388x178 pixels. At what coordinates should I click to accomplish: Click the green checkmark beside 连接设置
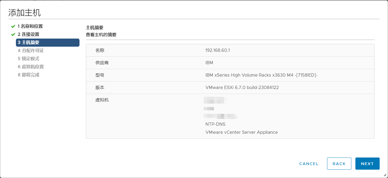(x=13, y=35)
